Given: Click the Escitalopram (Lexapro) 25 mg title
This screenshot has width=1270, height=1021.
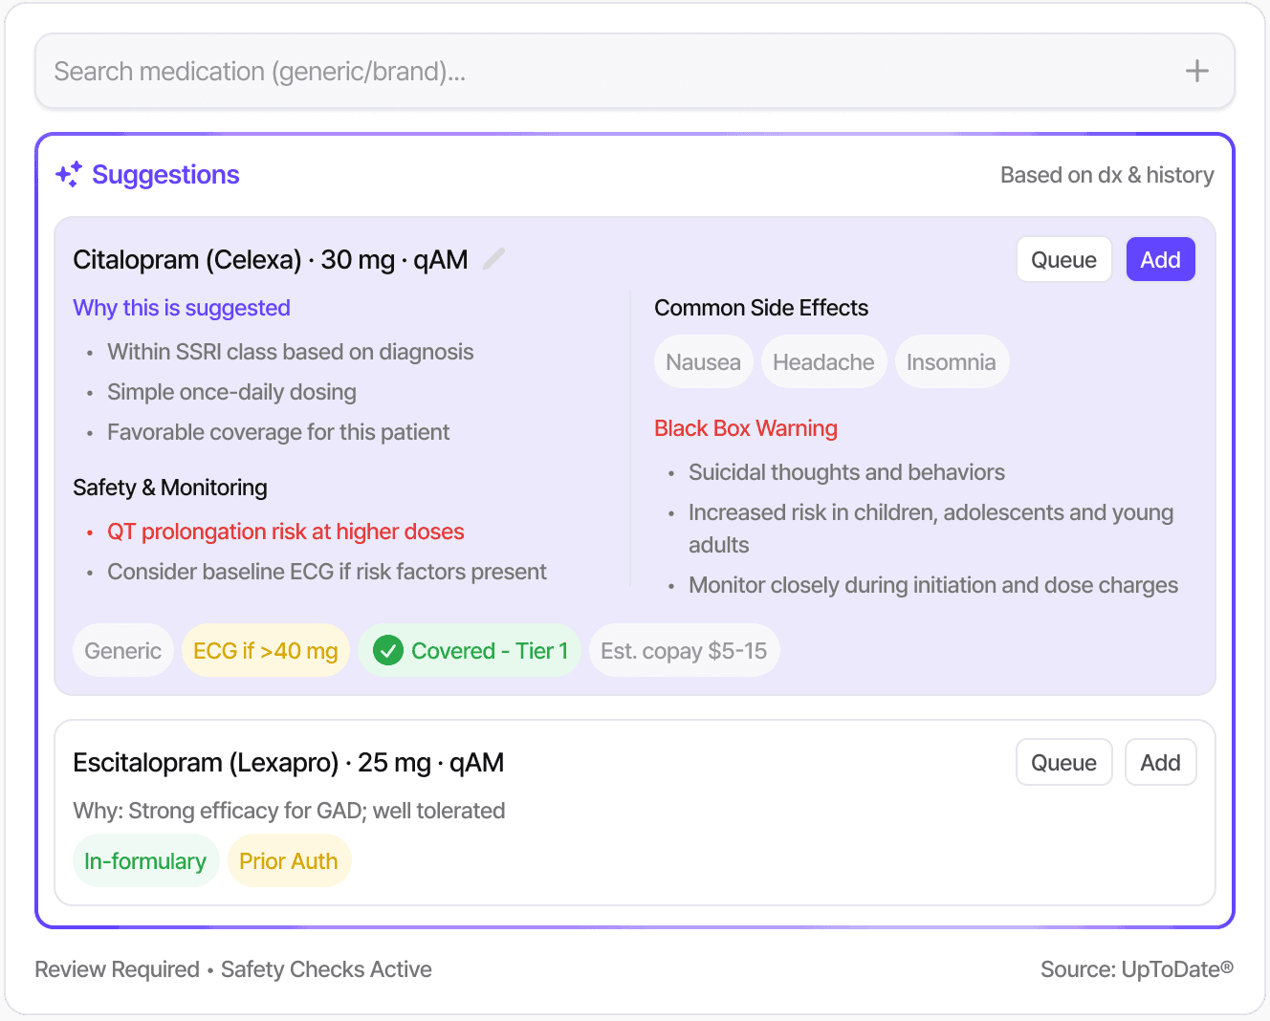Looking at the screenshot, I should [x=289, y=762].
